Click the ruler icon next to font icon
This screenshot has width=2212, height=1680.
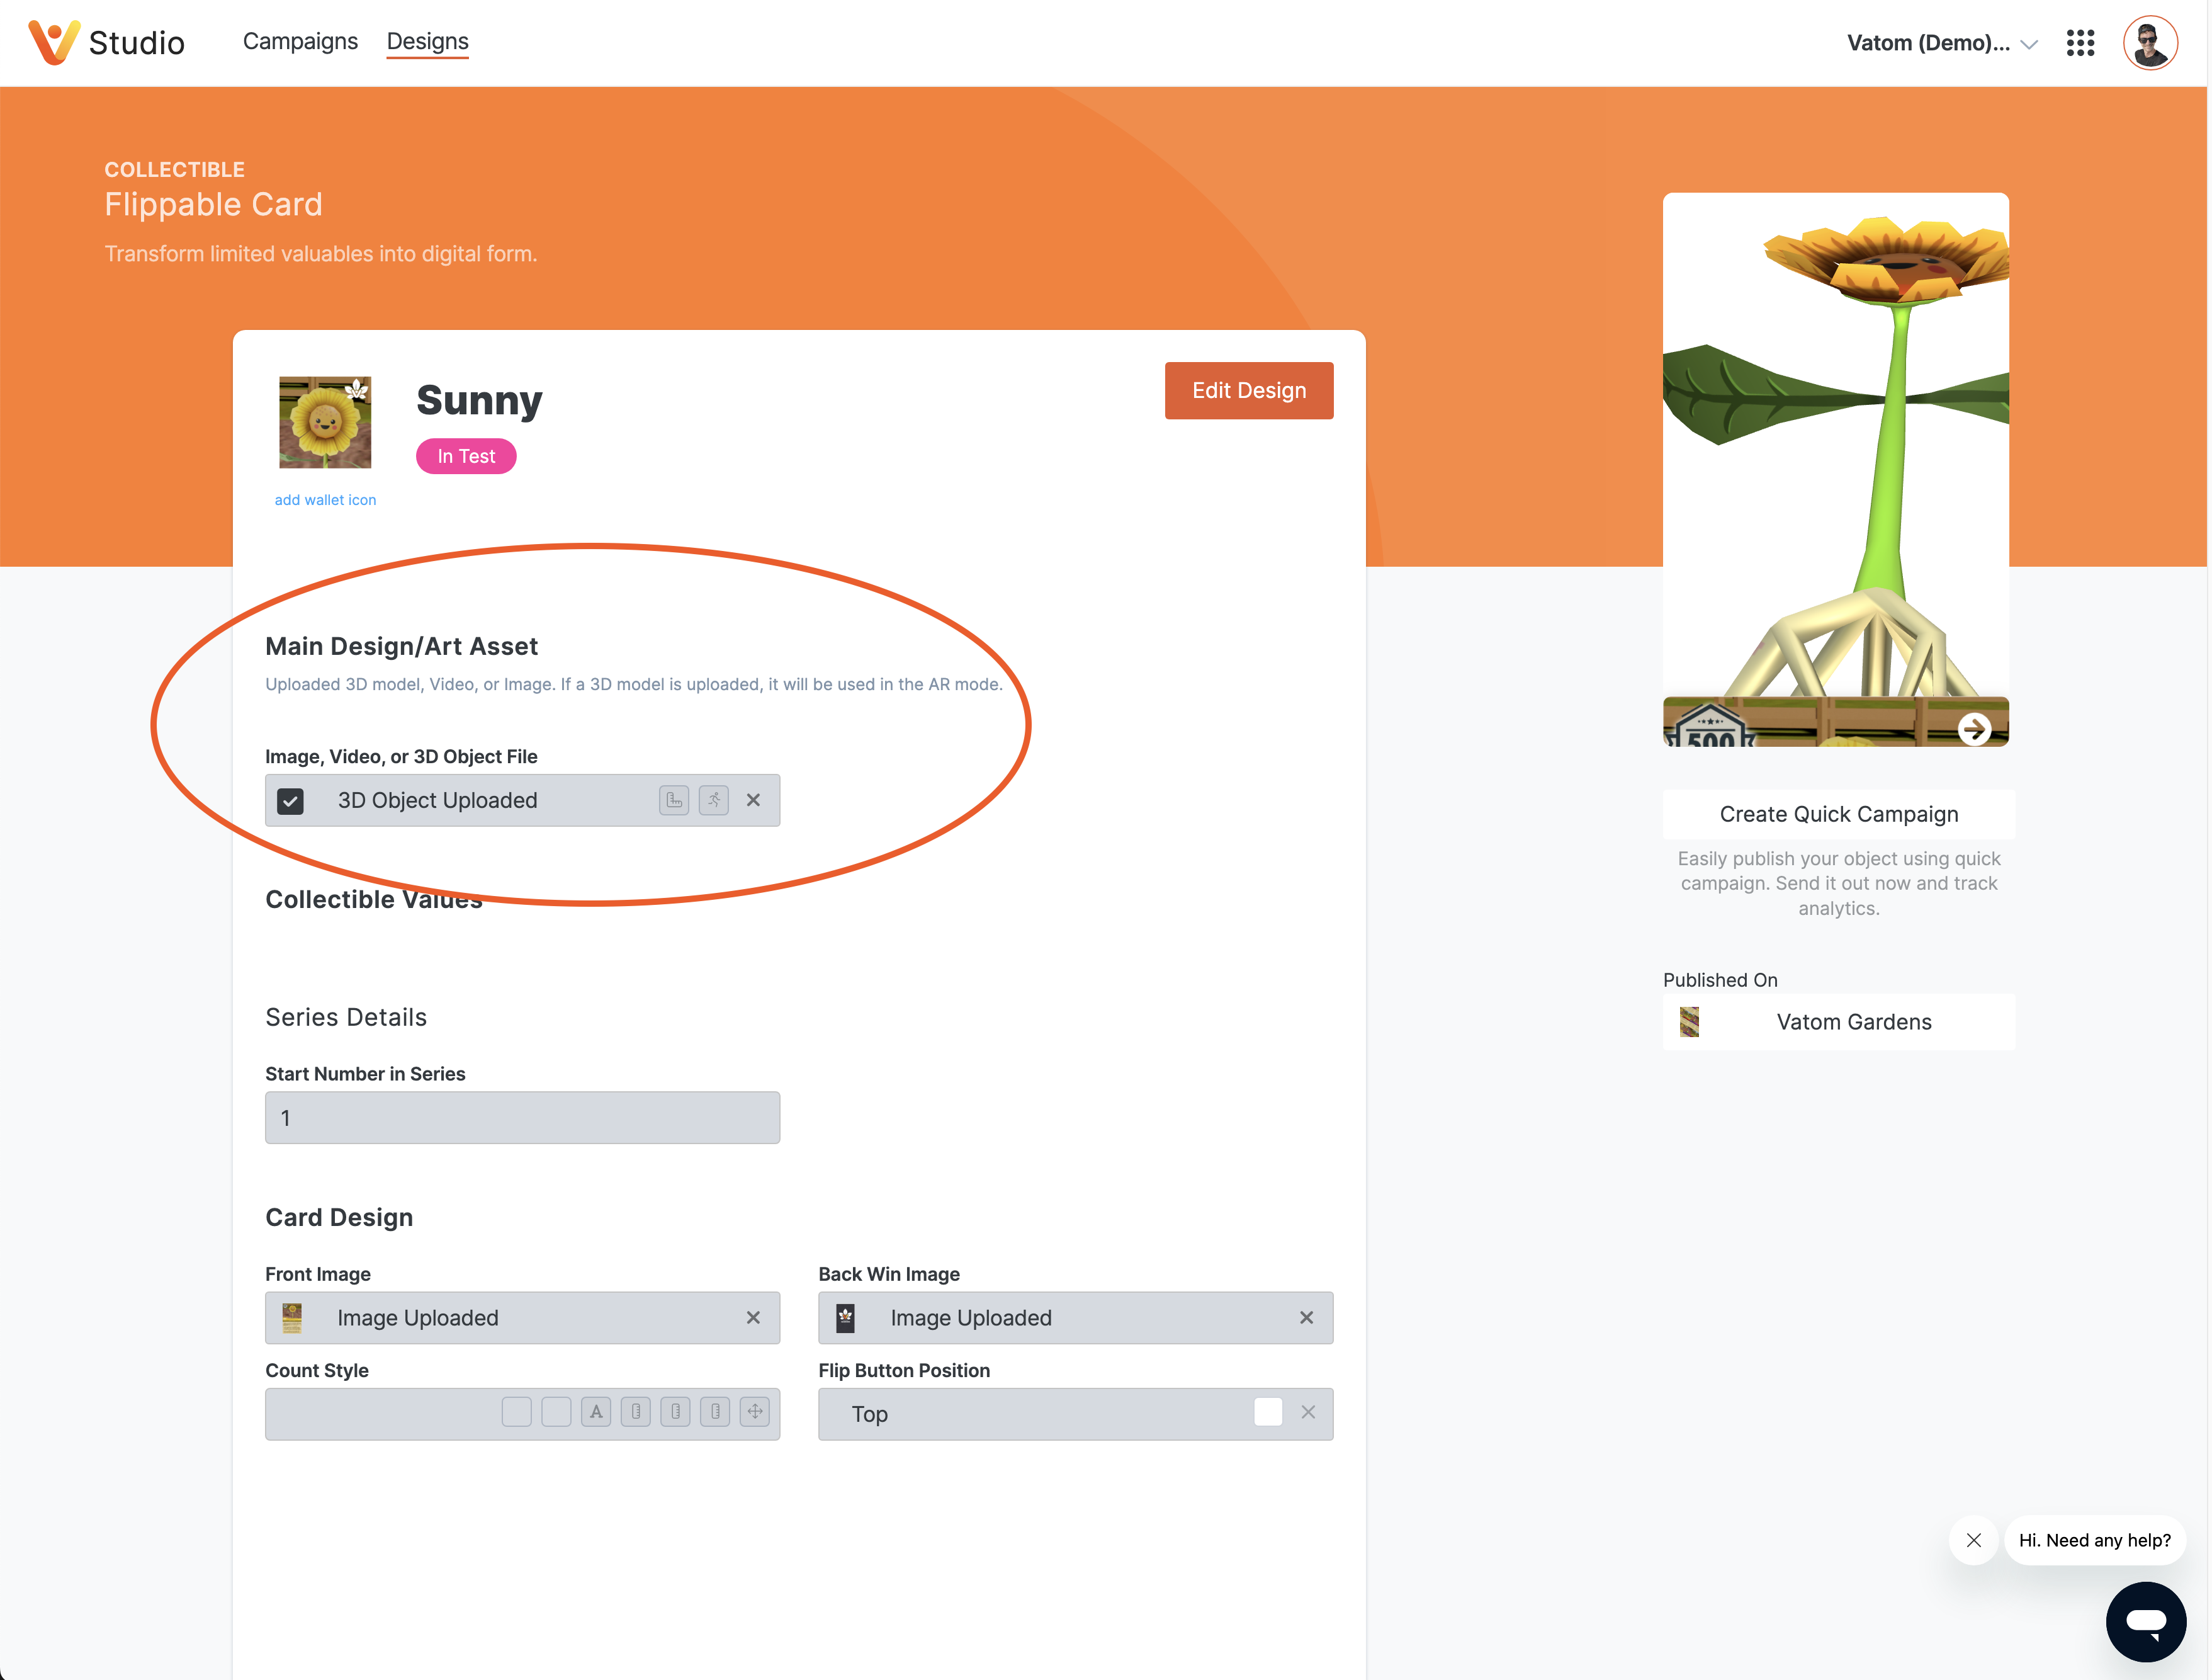[x=636, y=1412]
